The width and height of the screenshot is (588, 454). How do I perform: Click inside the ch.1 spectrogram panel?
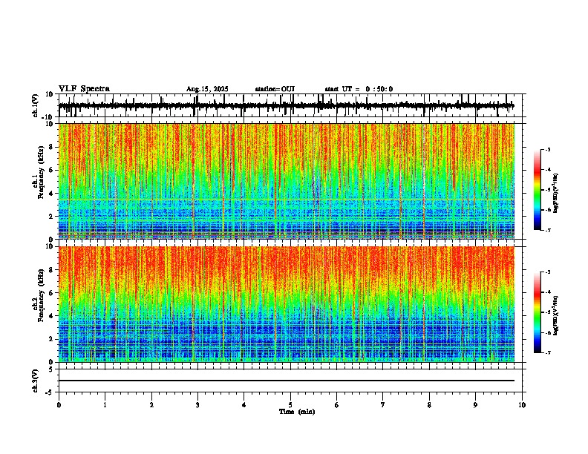point(287,181)
